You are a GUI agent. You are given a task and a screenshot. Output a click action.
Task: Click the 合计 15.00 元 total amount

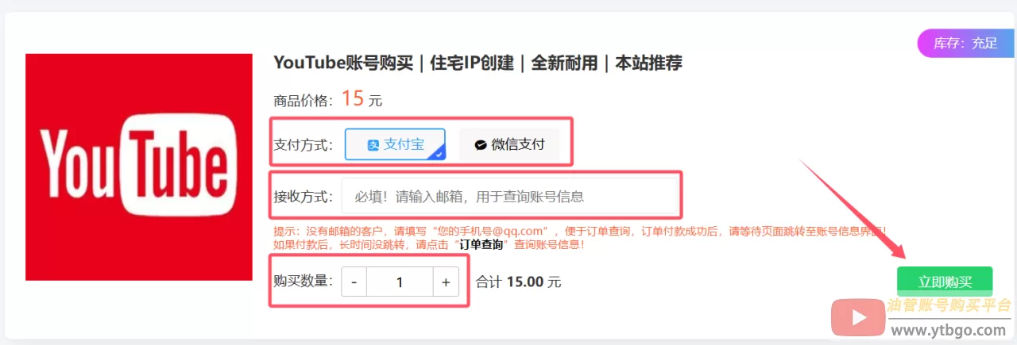click(x=518, y=282)
